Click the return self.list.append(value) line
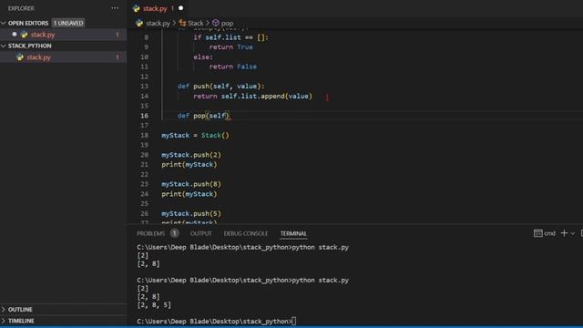The height and width of the screenshot is (328, 583). click(253, 97)
